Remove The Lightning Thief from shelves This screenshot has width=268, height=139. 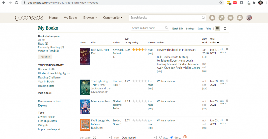(x=227, y=81)
